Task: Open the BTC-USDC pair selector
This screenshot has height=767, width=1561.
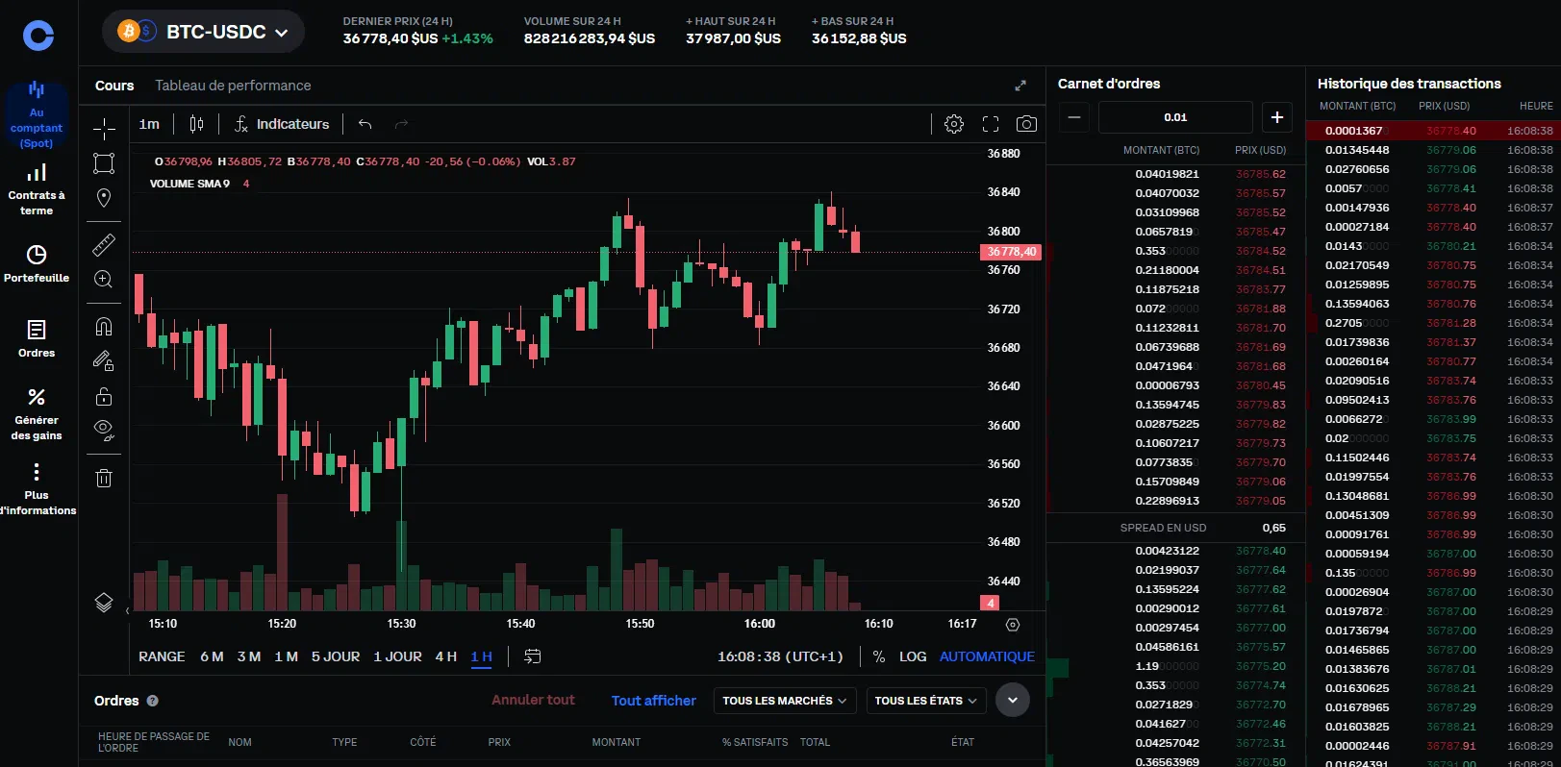Action: coord(203,32)
